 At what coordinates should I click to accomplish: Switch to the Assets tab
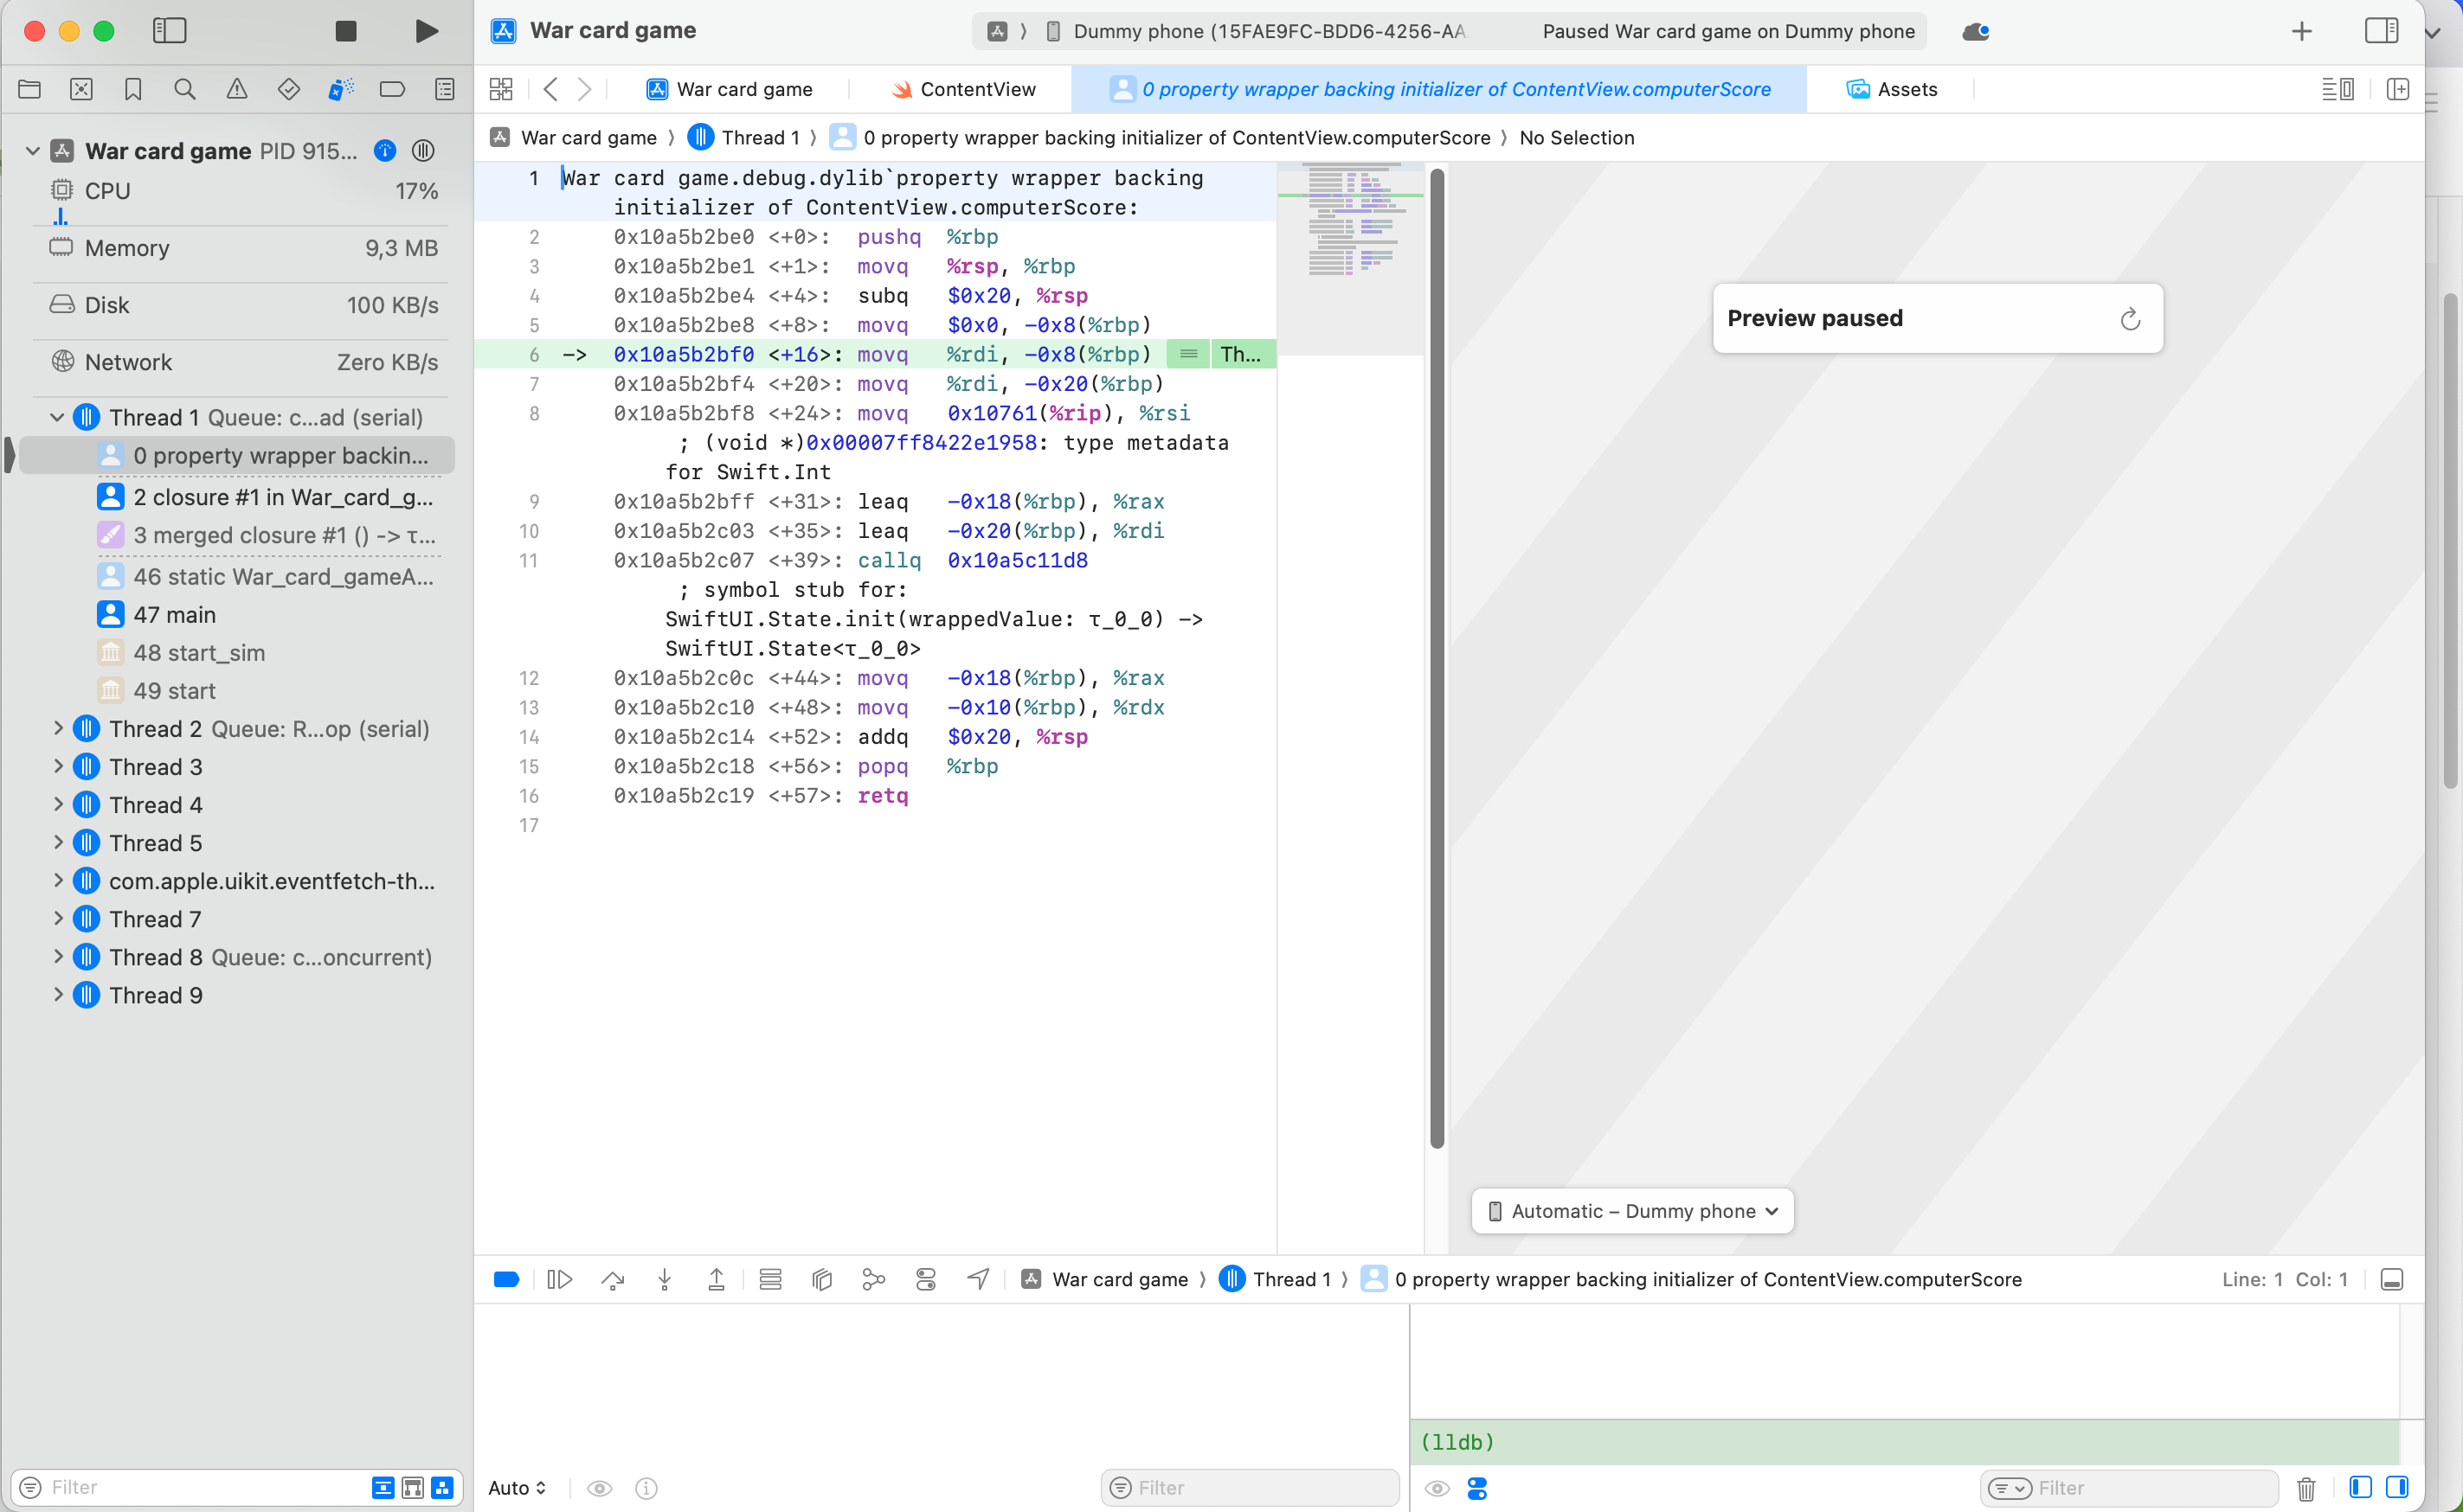[x=1891, y=89]
